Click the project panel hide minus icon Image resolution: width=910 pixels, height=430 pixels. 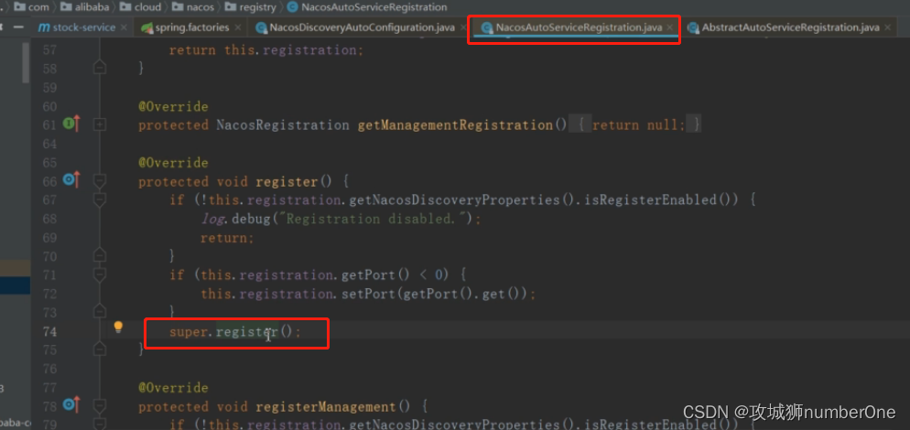pyautogui.click(x=18, y=27)
